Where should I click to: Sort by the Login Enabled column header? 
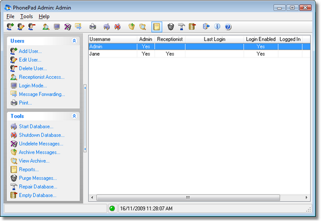pos(261,39)
